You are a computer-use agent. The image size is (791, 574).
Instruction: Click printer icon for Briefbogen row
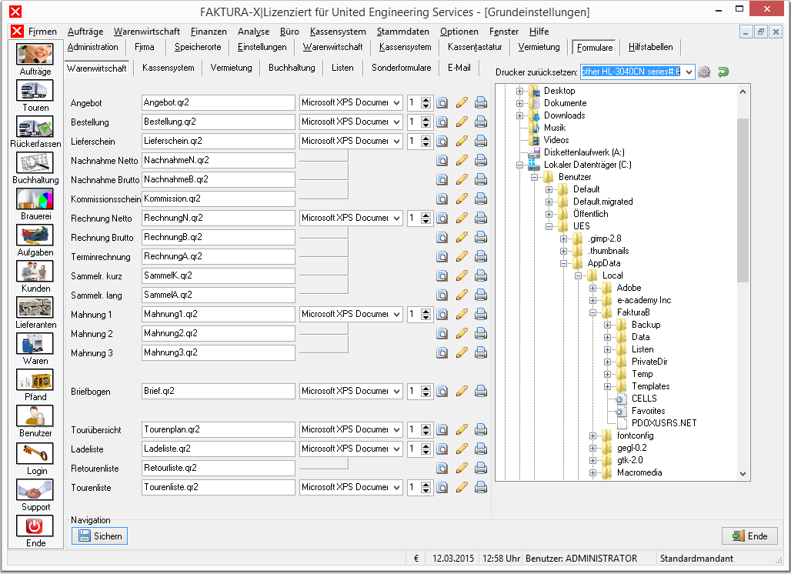click(x=481, y=392)
